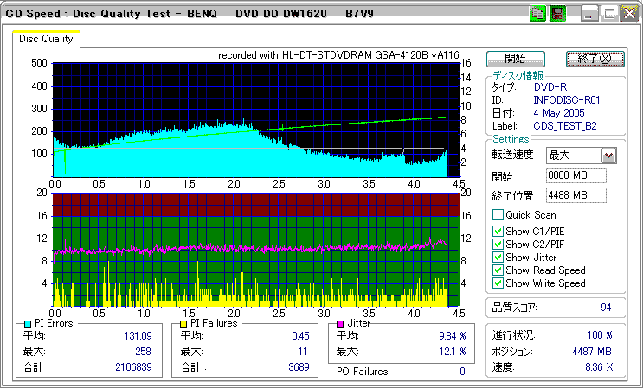Click the copy-to-clipboard icon in title bar
This screenshot has width=643, height=388.
click(x=537, y=14)
